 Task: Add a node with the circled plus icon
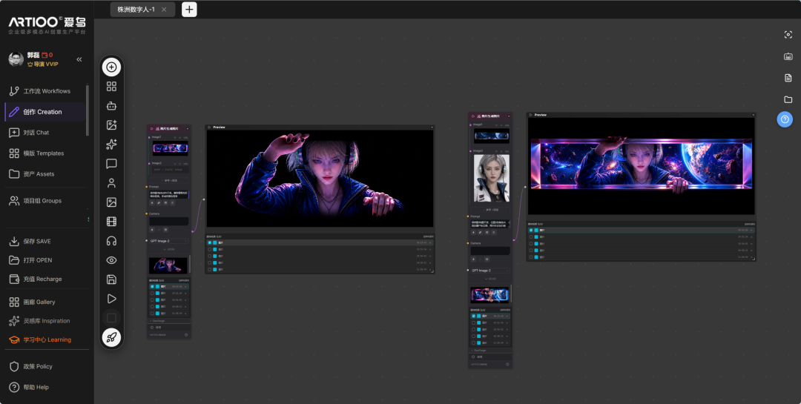pyautogui.click(x=111, y=67)
